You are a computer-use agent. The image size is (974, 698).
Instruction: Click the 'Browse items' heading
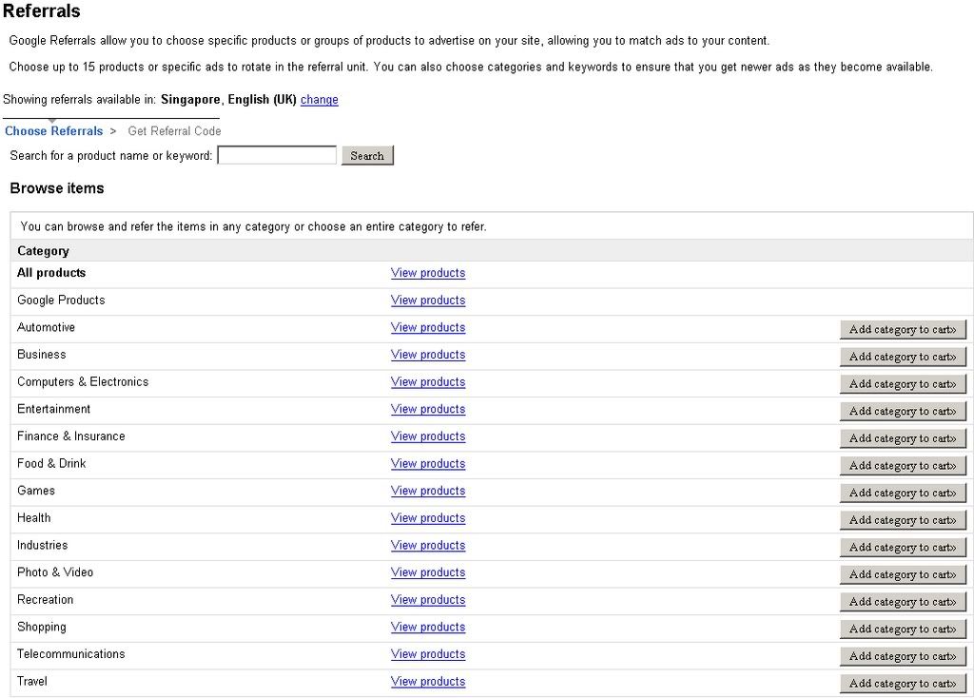(57, 188)
